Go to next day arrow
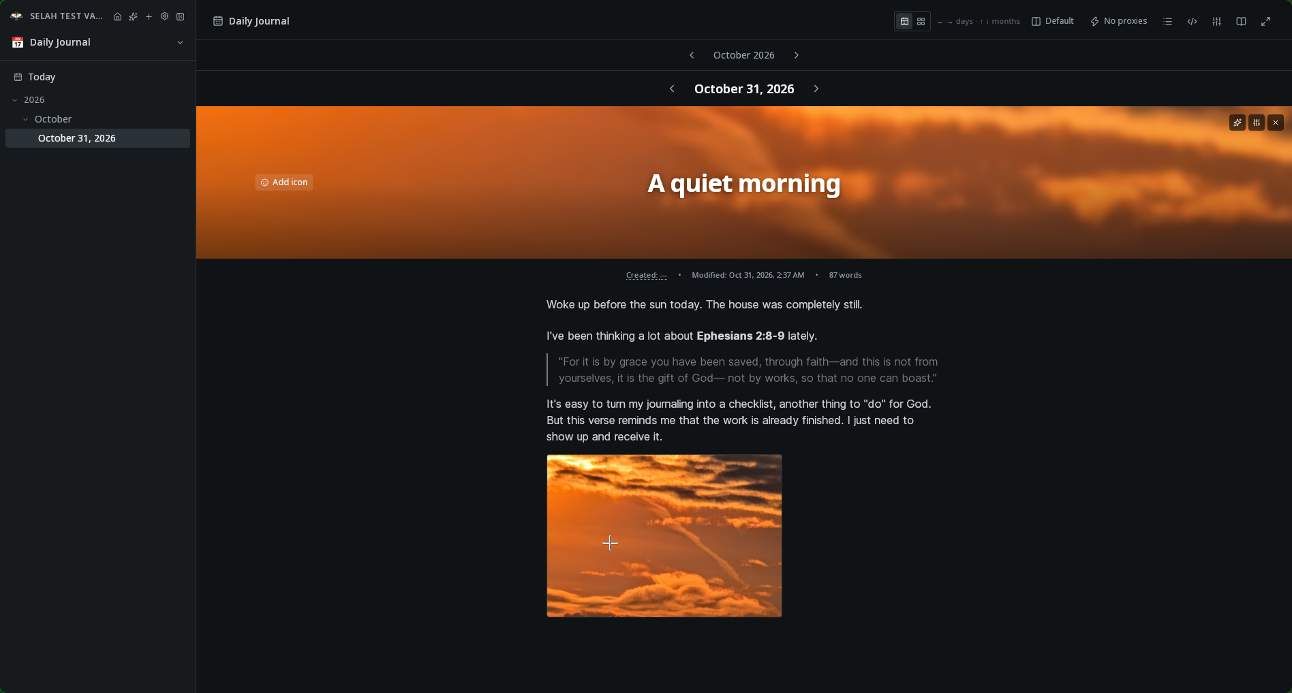 click(x=816, y=88)
